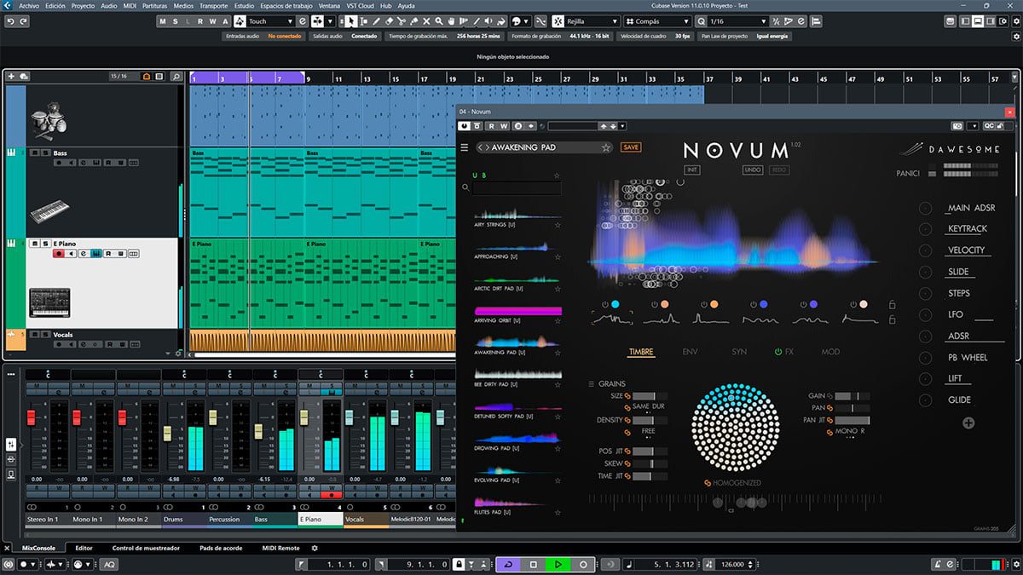Viewport: 1023px width, 575px height.
Task: Switch to the Pads de acorde tab
Action: coord(220,548)
